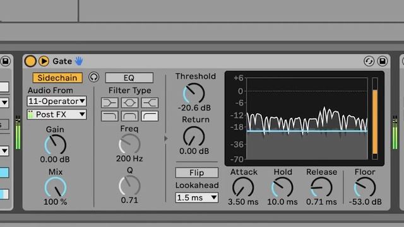Image resolution: width=404 pixels, height=227 pixels.
Task: Click the sidechain Gain knob
Action: click(x=55, y=145)
